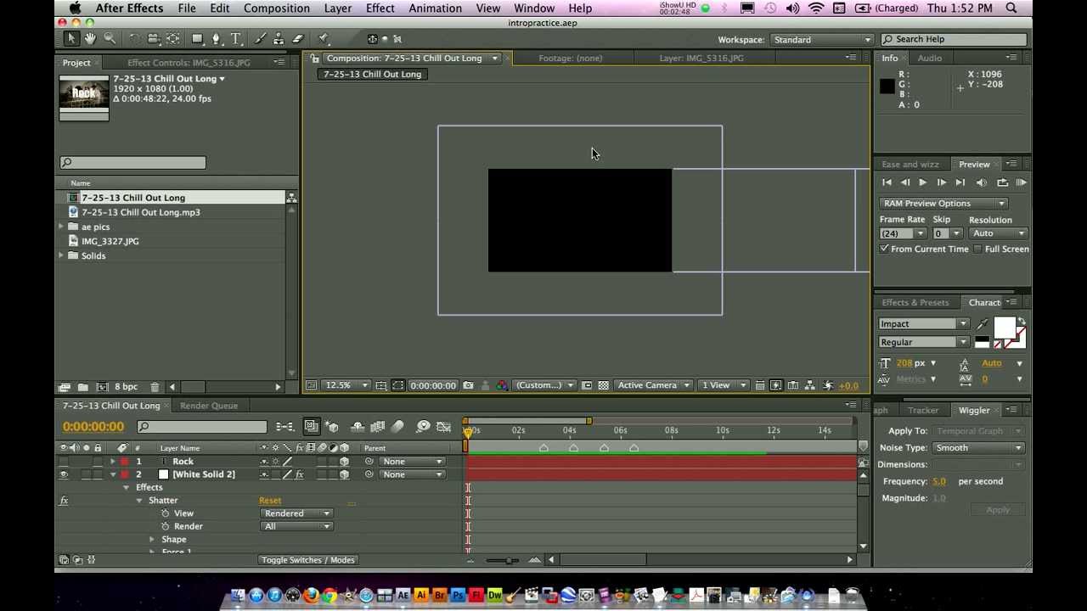Open the Layer menu
This screenshot has height=611, width=1087.
pyautogui.click(x=338, y=8)
